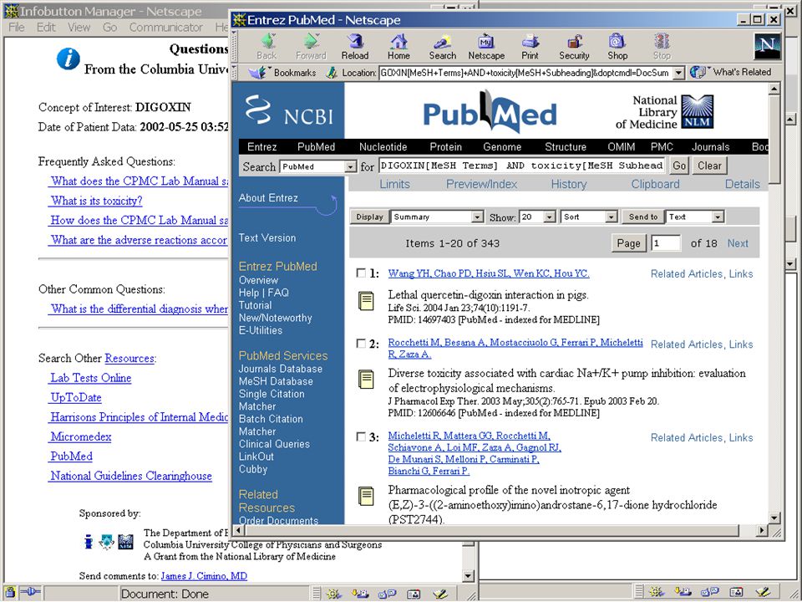Click the Stop toolbar icon
Screen dimensions: 802x602
coord(662,46)
